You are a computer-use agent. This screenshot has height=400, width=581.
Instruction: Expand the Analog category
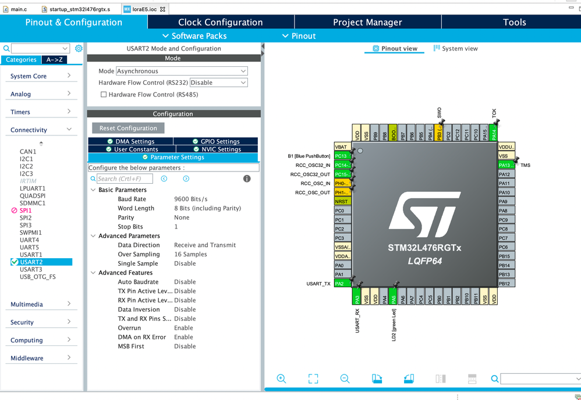click(41, 94)
